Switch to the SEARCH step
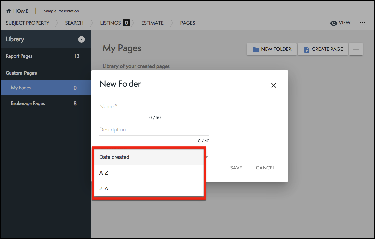The height and width of the screenshot is (239, 375). pos(74,23)
